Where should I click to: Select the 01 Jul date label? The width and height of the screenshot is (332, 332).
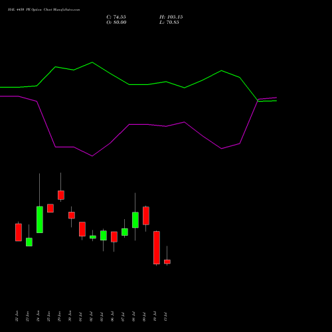click(x=80, y=317)
